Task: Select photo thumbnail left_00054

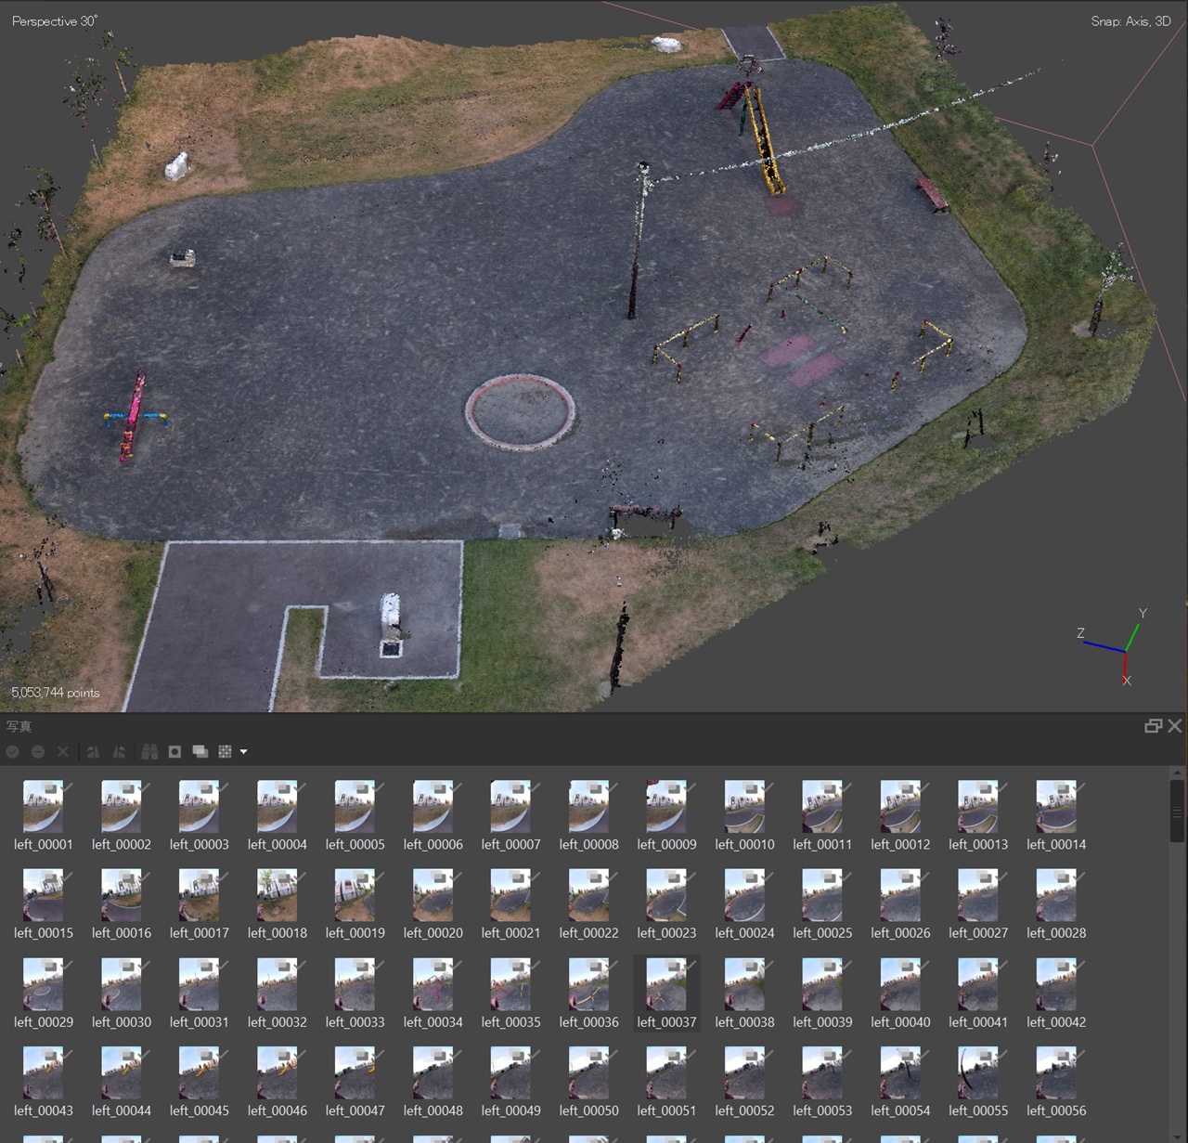Action: pyautogui.click(x=900, y=1073)
